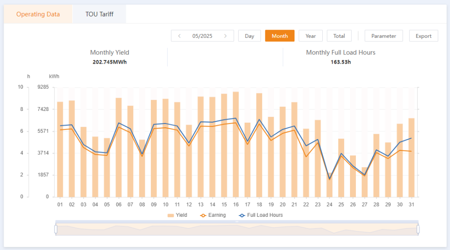Select the Month view button

click(x=280, y=36)
